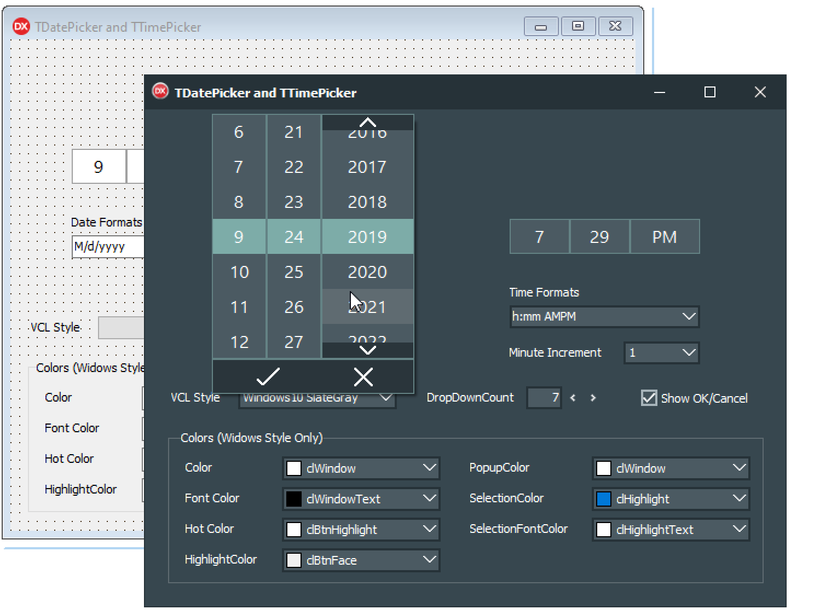
Task: Click highlighted year 2019 in date popup
Action: click(x=368, y=237)
